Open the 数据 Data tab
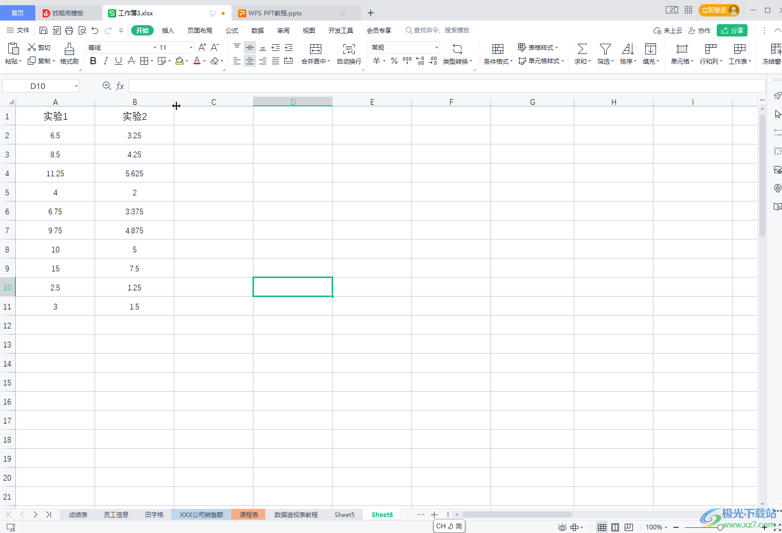Image resolution: width=782 pixels, height=533 pixels. [258, 30]
